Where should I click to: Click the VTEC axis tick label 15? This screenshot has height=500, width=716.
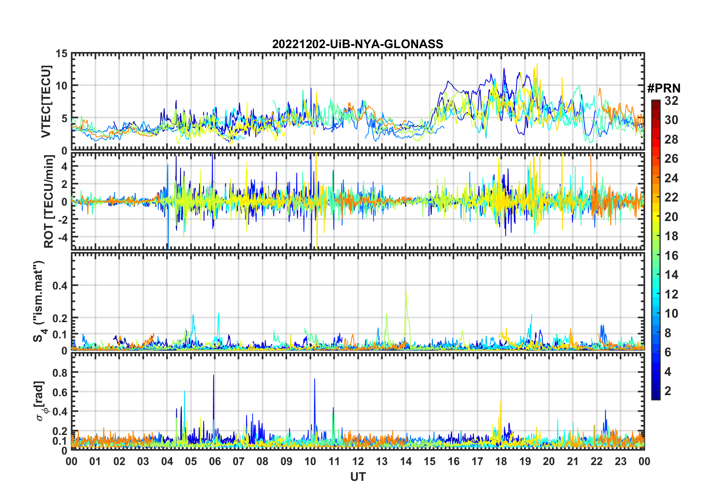62,54
